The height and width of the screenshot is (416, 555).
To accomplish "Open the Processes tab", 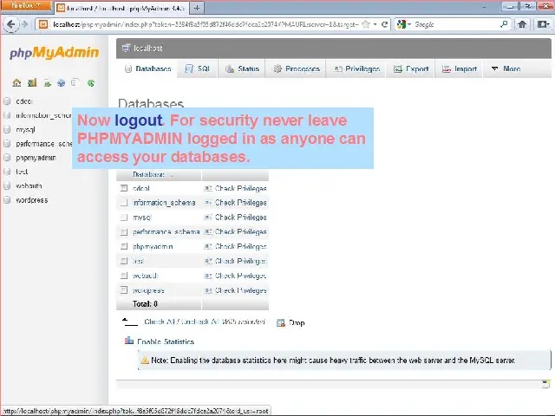I will coord(297,68).
